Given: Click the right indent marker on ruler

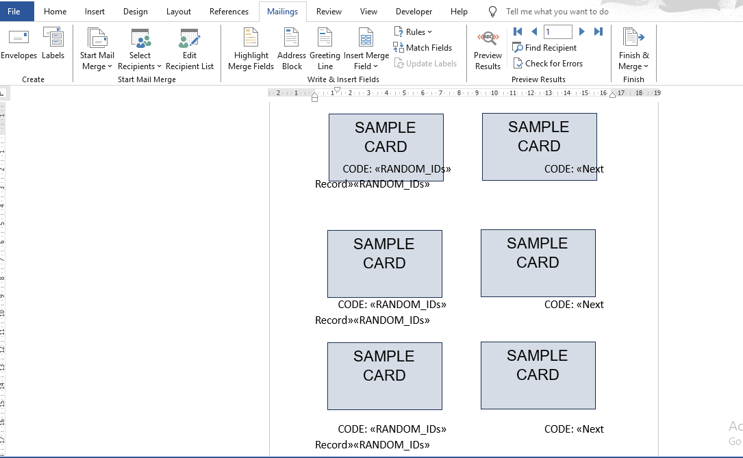Looking at the screenshot, I should tap(612, 95).
